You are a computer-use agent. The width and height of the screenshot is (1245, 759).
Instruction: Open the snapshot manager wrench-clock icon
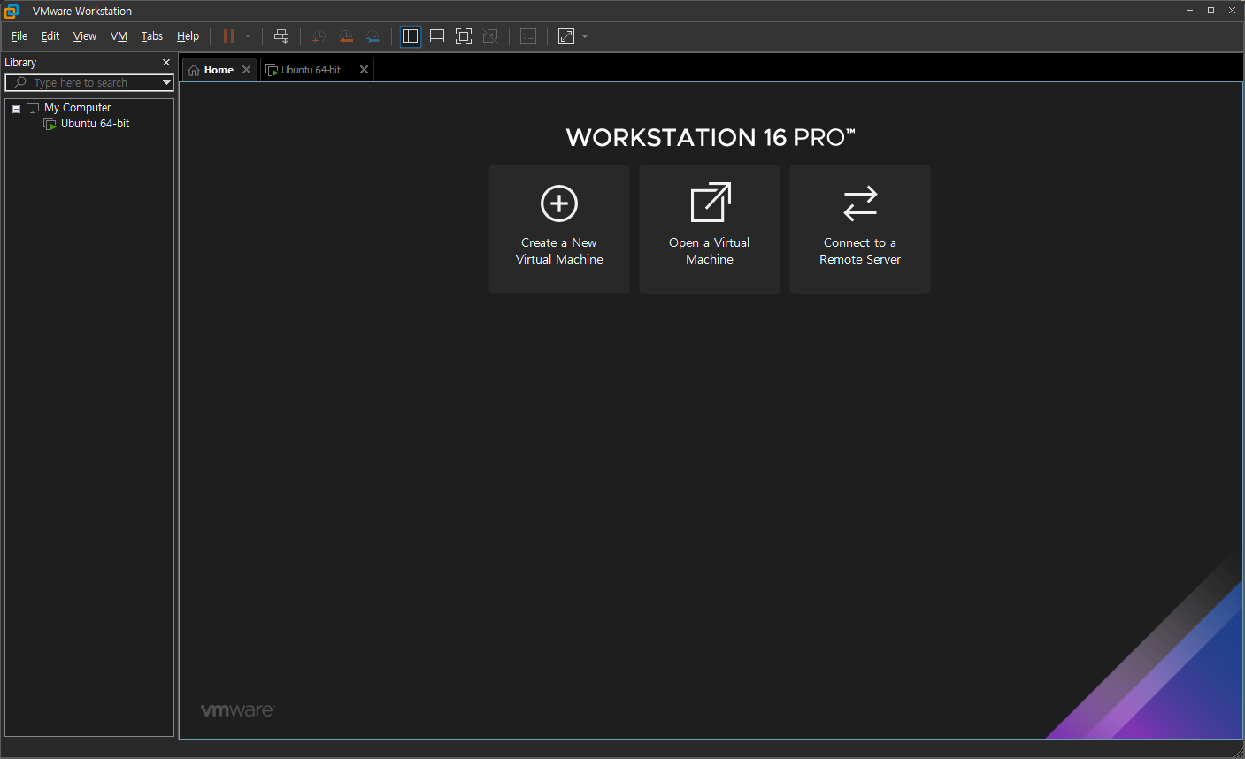point(373,36)
